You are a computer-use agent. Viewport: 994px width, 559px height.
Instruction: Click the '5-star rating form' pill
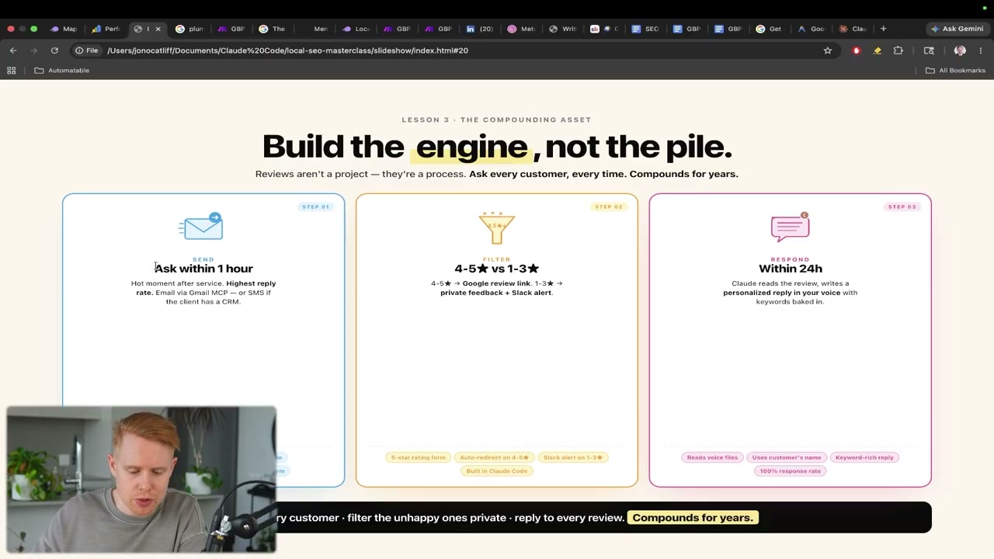click(x=418, y=457)
